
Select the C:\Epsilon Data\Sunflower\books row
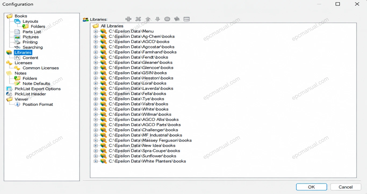click(142, 156)
